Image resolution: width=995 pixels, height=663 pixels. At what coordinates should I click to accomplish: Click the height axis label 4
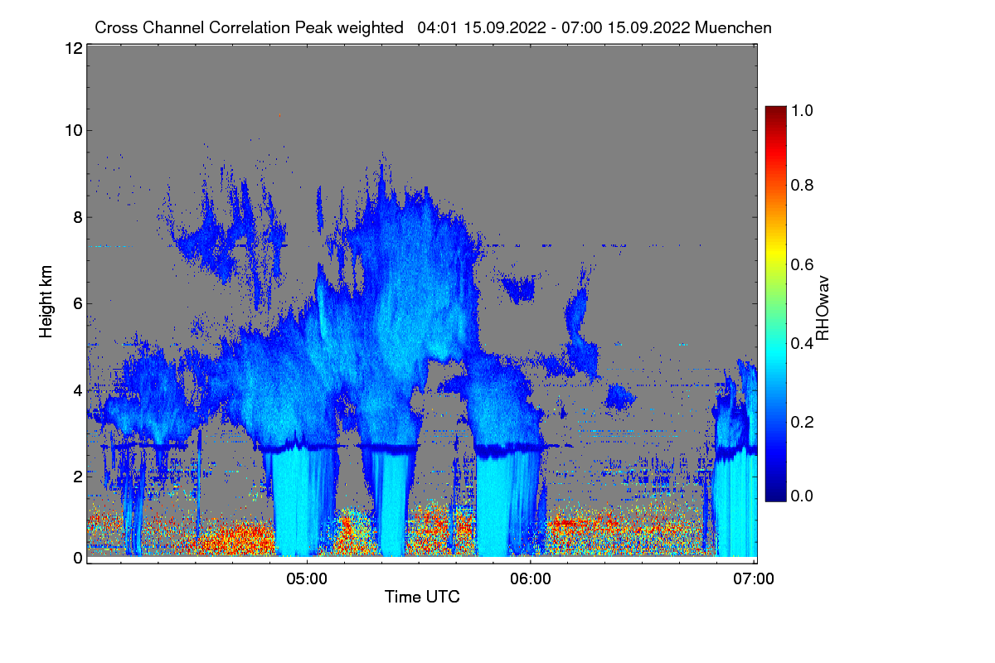pos(77,390)
